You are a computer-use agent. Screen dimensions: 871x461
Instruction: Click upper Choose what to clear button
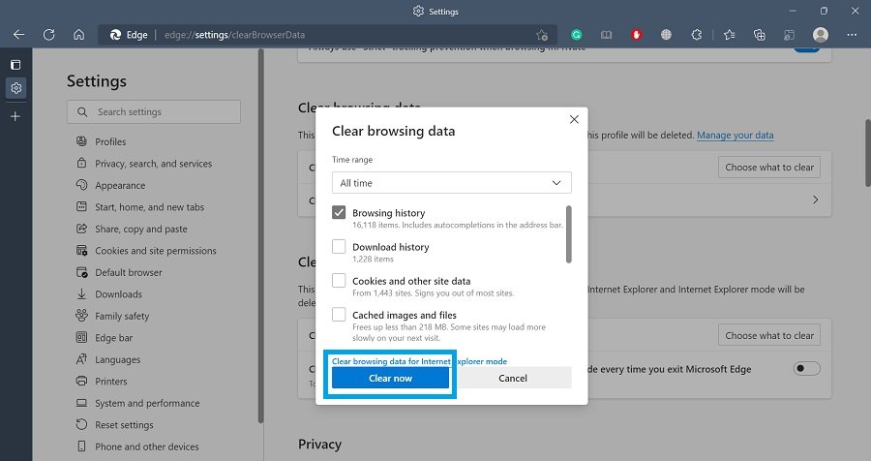[x=769, y=168]
